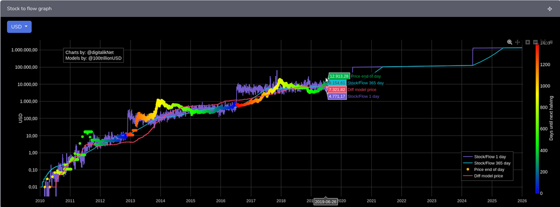This screenshot has height=207, width=560.
Task: Toggle Stock/Flow 365 day trace in legend
Action: [x=487, y=163]
